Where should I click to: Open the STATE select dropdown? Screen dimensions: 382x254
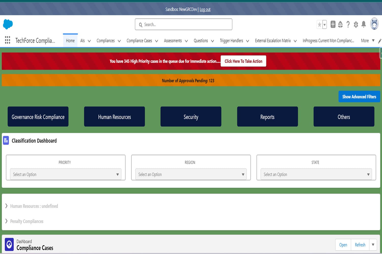pos(316,174)
